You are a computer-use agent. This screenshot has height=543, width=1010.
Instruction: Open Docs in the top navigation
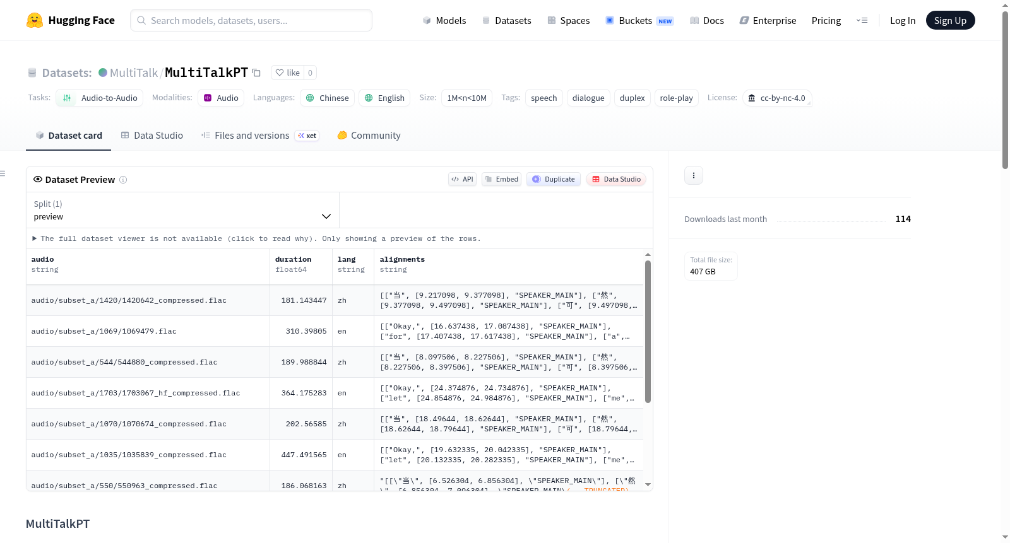[707, 20]
